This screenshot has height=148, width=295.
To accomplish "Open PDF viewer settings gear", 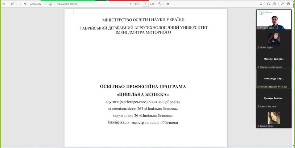I will point(288,4).
